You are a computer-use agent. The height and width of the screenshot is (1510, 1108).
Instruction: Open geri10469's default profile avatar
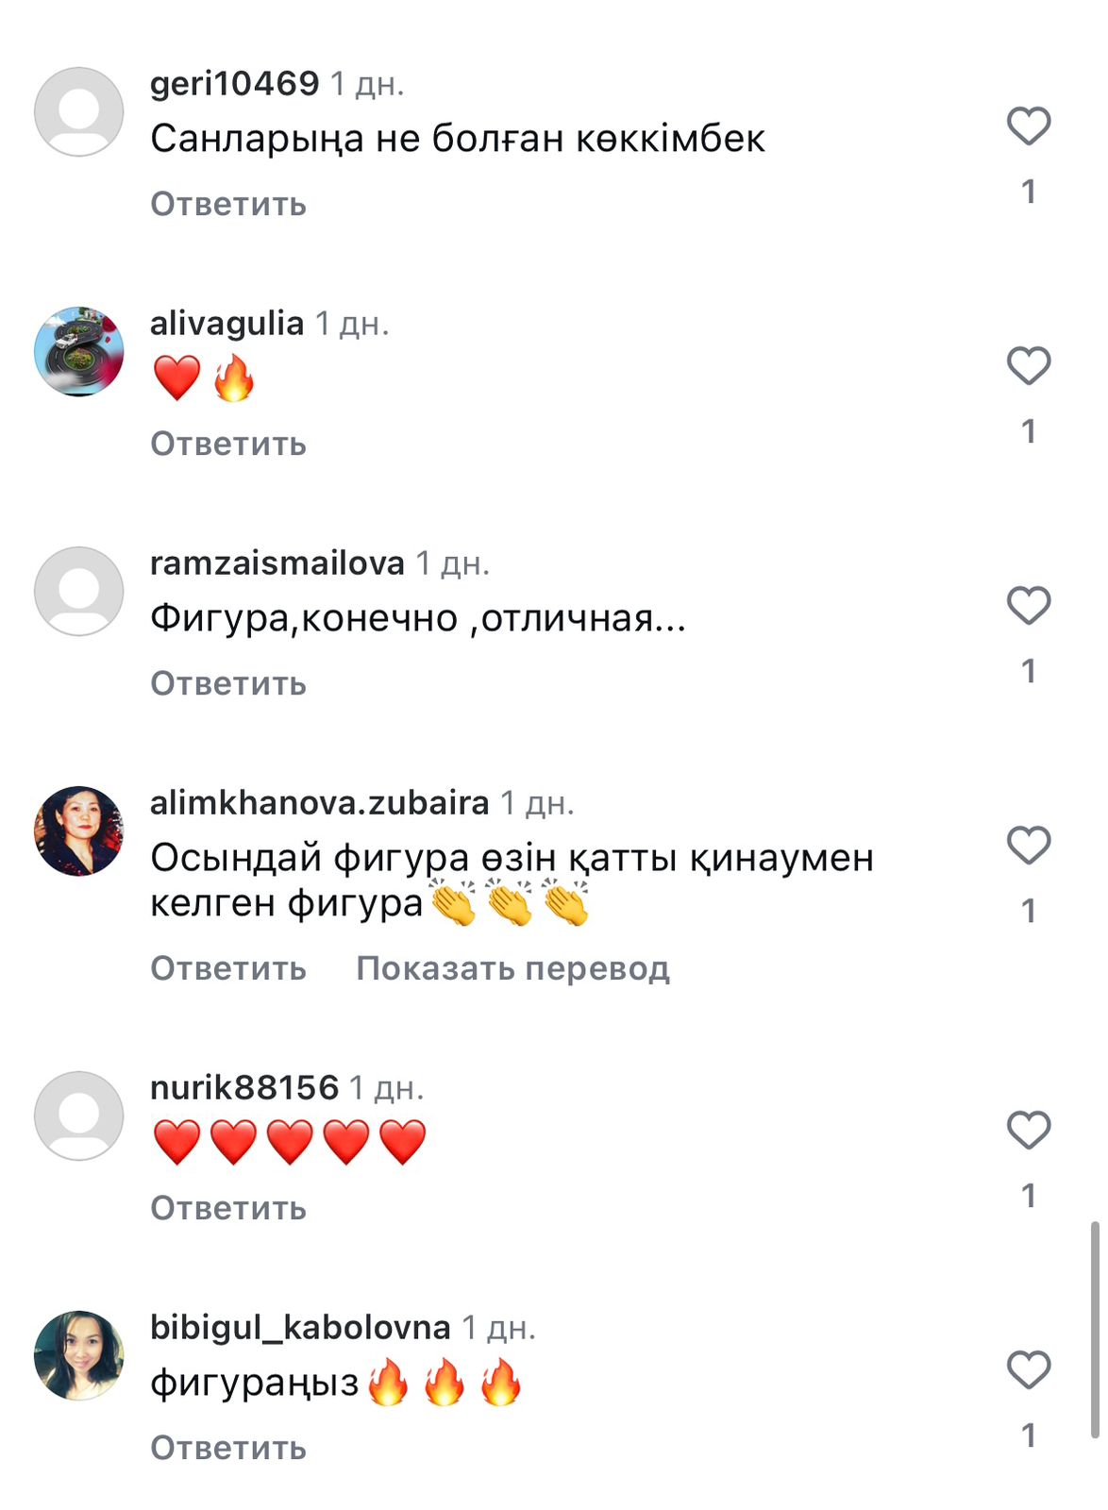click(79, 111)
